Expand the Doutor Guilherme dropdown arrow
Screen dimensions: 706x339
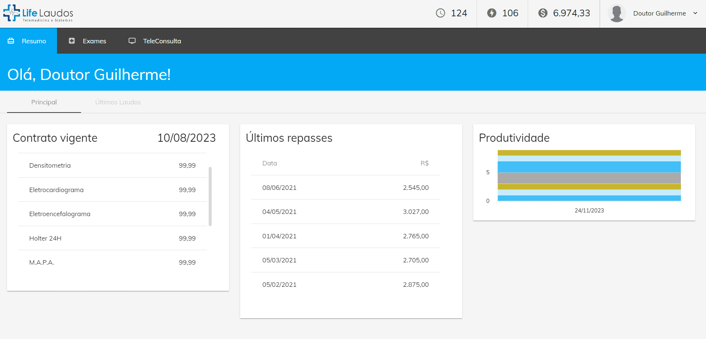[695, 13]
